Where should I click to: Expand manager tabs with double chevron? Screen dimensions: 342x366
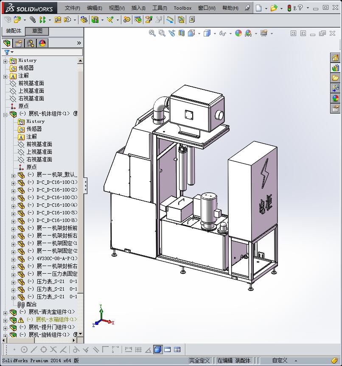click(x=79, y=43)
